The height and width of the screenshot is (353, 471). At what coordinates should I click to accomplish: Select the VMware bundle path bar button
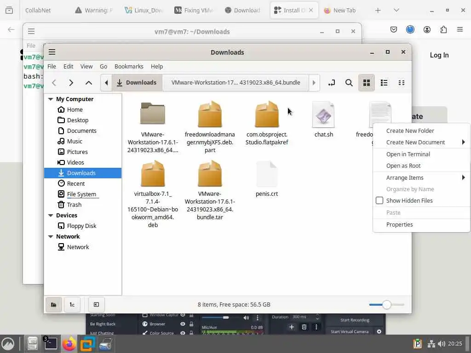click(235, 83)
